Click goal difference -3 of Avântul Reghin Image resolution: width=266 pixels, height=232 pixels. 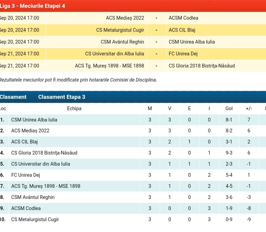(x=249, y=197)
